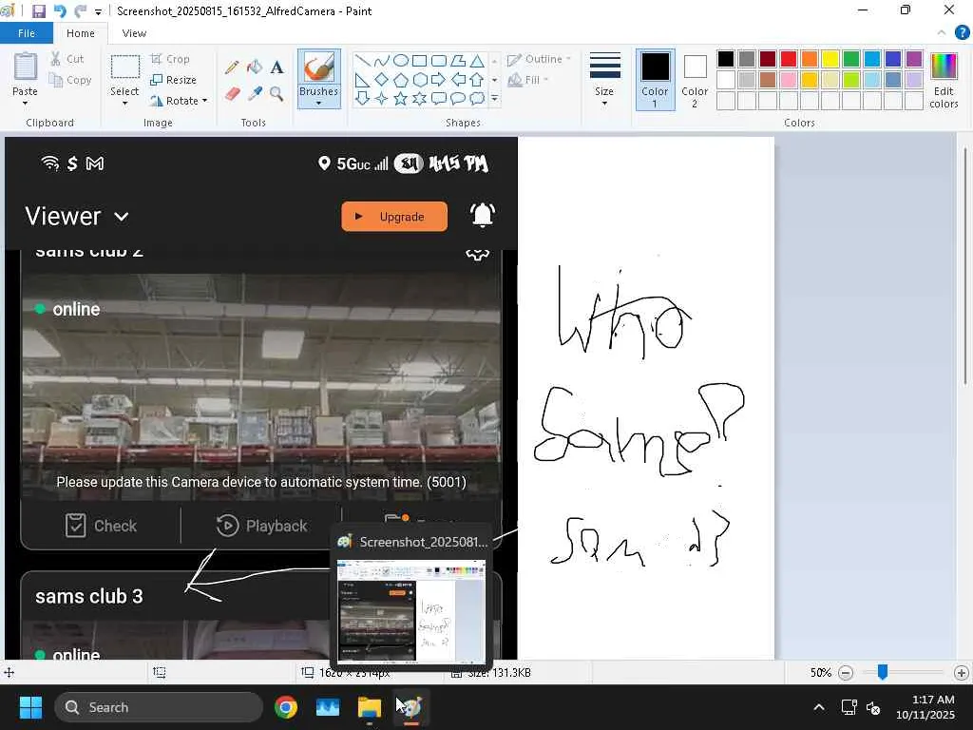Select the Eraser tool
Viewport: 973px width, 730px height.
pyautogui.click(x=232, y=94)
